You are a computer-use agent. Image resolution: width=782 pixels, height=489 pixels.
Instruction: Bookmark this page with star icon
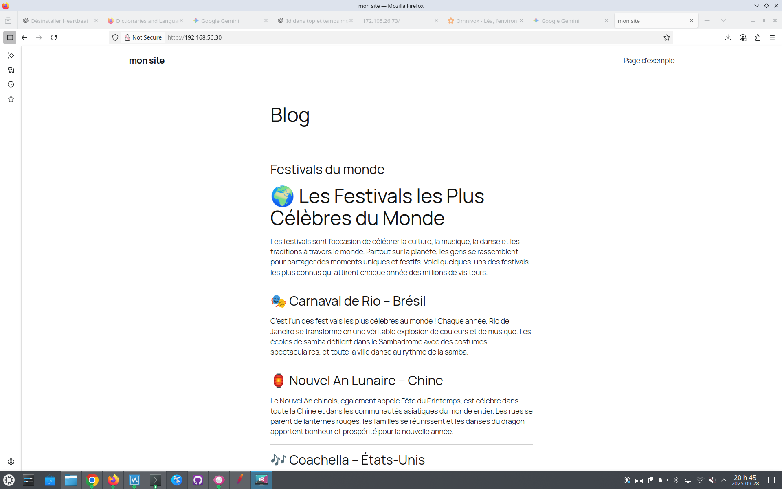[666, 37]
